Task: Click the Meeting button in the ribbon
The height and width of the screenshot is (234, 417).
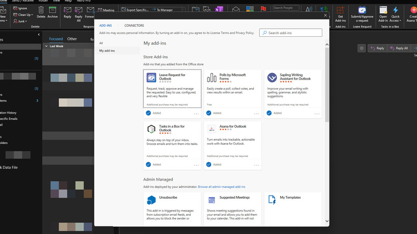Action: [106, 10]
